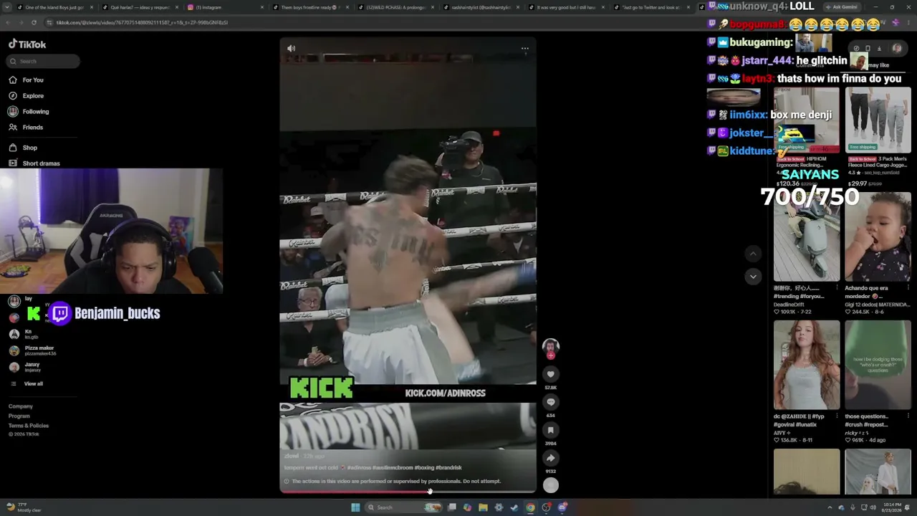Screen dimensions: 917x516
Task: Seek using the video progress bar
Action: [408, 492]
